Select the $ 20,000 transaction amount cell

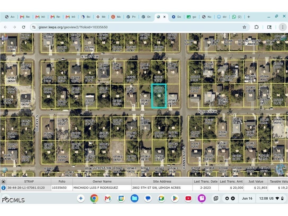pyautogui.click(x=231, y=188)
